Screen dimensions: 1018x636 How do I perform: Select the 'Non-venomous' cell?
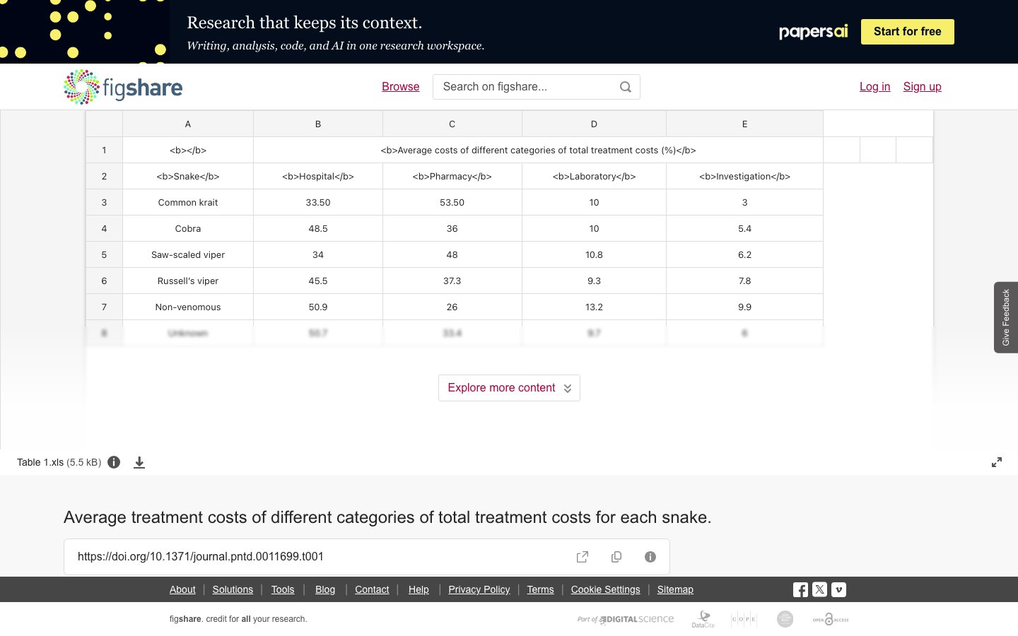pos(188,307)
